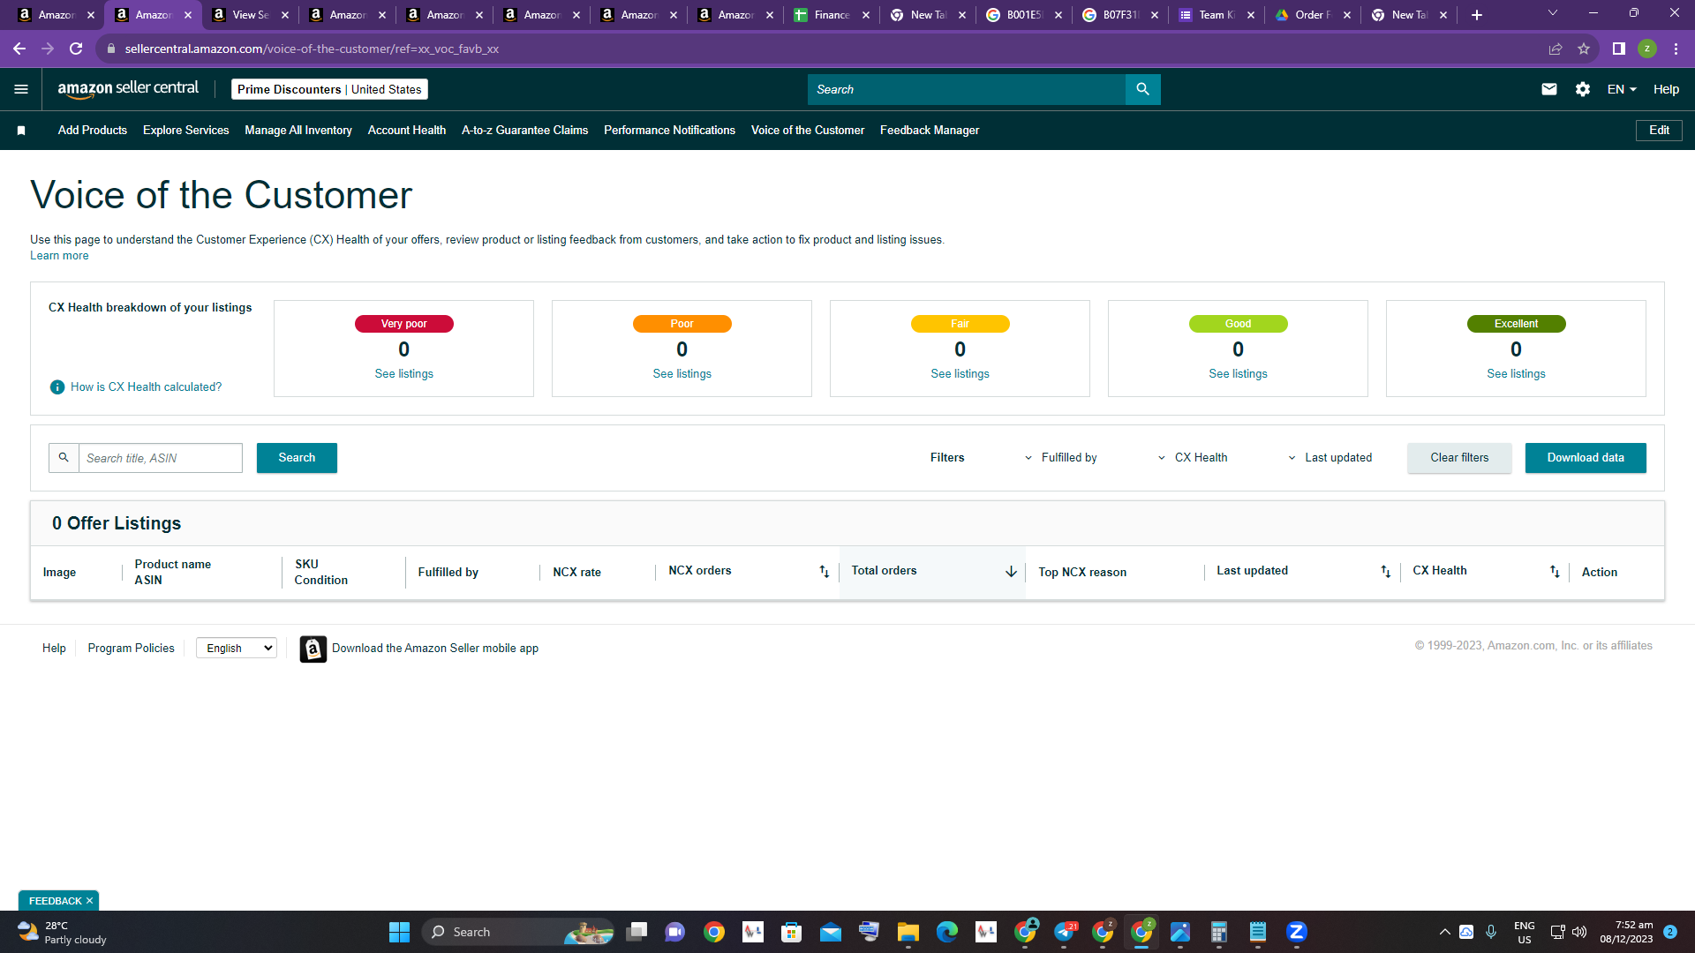See listings under Fair
The image size is (1695, 953).
point(960,374)
